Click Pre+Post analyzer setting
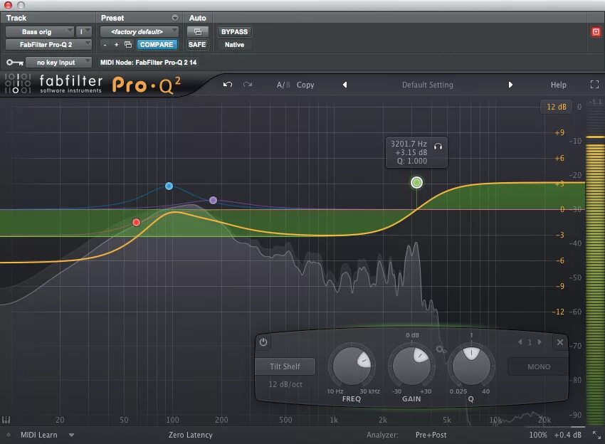The height and width of the screenshot is (444, 605). pyautogui.click(x=431, y=435)
